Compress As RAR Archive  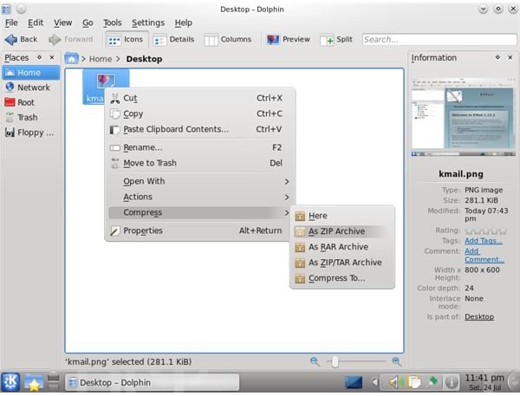coord(342,247)
